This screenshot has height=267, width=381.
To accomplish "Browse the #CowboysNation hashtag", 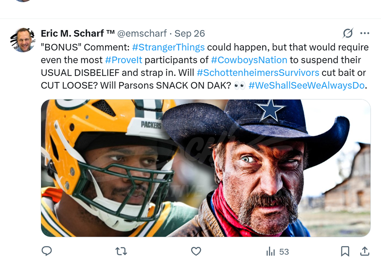I will pos(249,60).
